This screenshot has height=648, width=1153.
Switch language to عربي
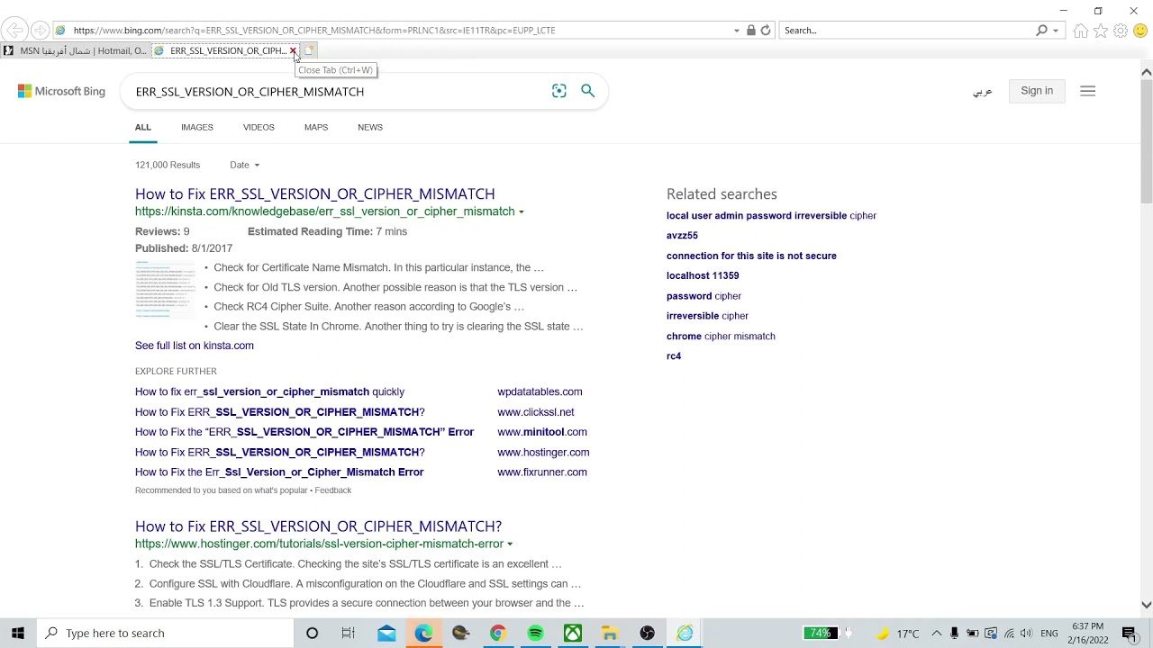coord(983,91)
